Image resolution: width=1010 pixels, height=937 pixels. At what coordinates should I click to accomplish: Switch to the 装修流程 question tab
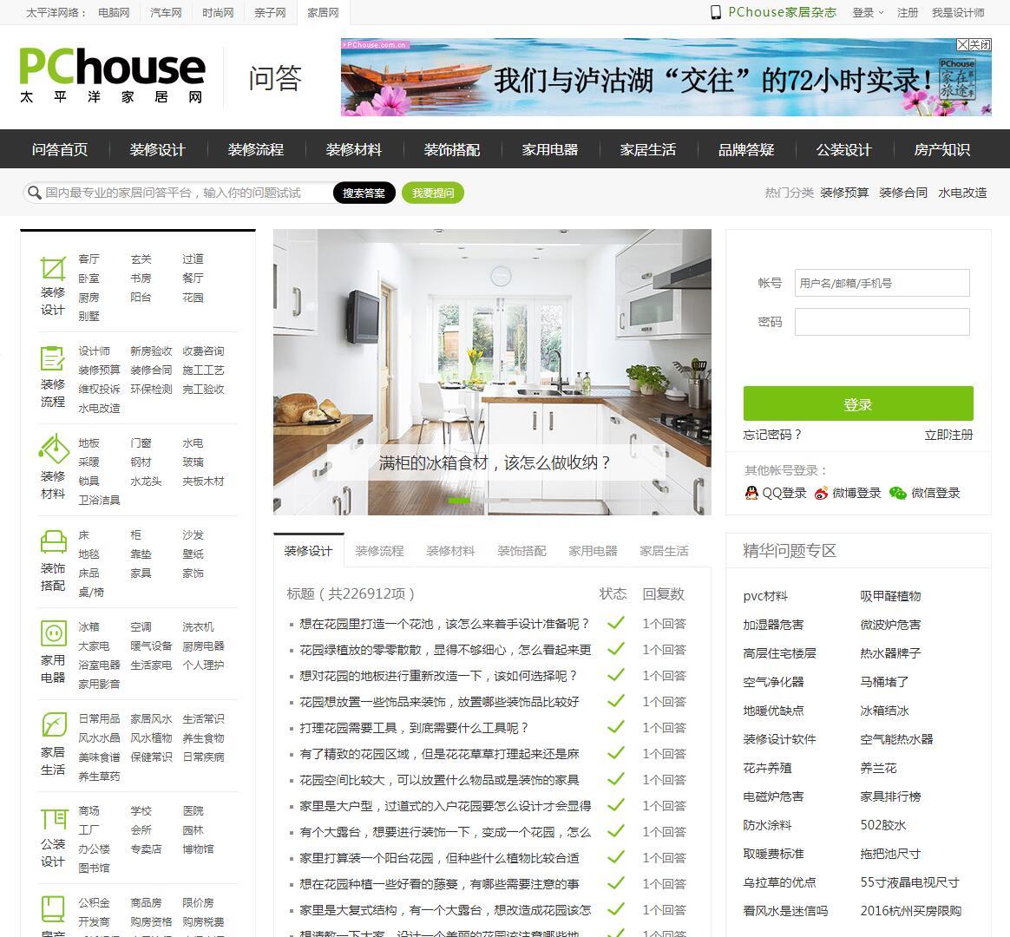pyautogui.click(x=379, y=551)
